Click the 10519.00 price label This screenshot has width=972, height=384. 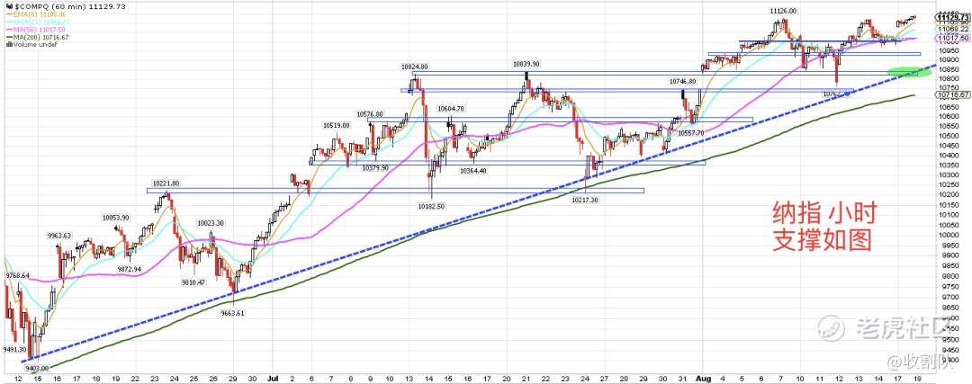click(336, 125)
